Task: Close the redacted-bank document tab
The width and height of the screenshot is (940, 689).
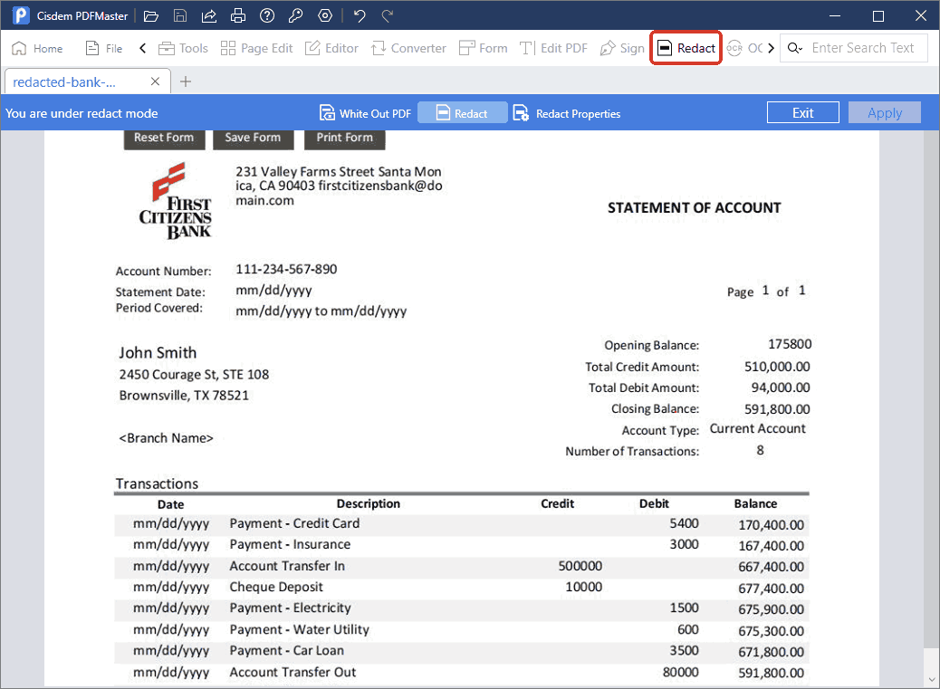Action: coord(155,81)
